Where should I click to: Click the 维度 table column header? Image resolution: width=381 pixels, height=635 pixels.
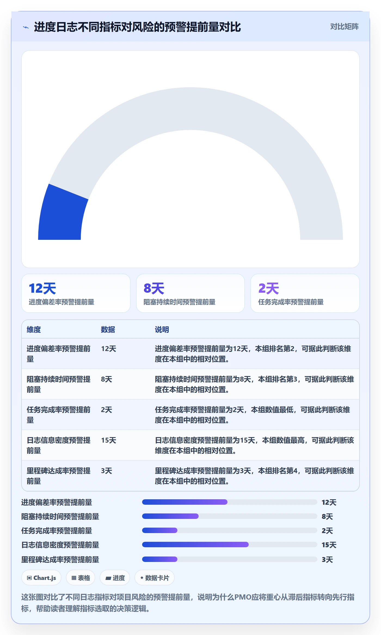(x=34, y=329)
